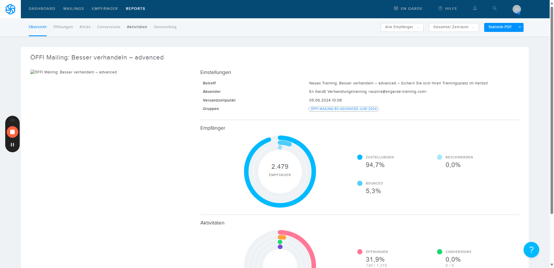Click the swirl logo home icon

click(10, 9)
